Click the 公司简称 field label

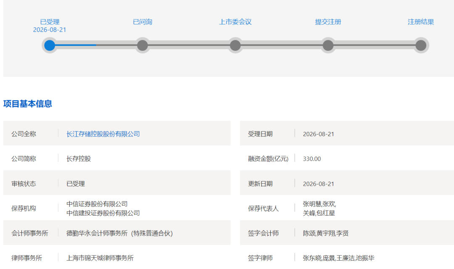click(x=24, y=159)
